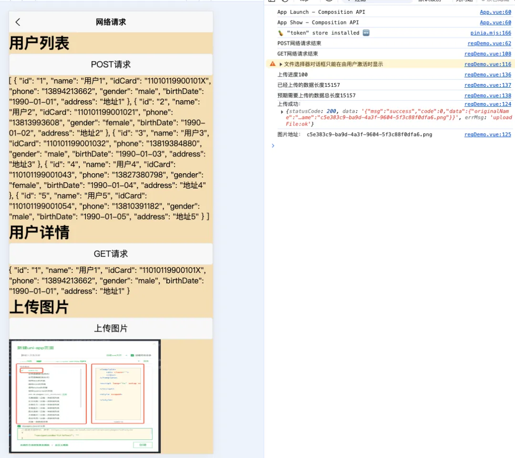Expand the {statusCode: 200 object in the console
Image resolution: width=515 pixels, height=458 pixels.
282,112
